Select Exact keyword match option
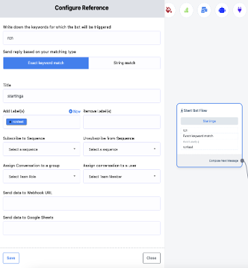 click(46, 63)
